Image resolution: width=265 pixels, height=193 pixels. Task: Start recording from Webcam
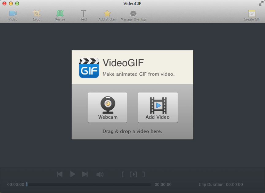(108, 108)
